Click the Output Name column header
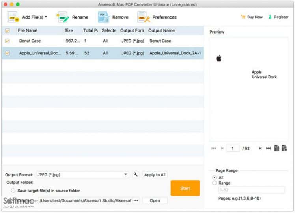 click(x=161, y=30)
